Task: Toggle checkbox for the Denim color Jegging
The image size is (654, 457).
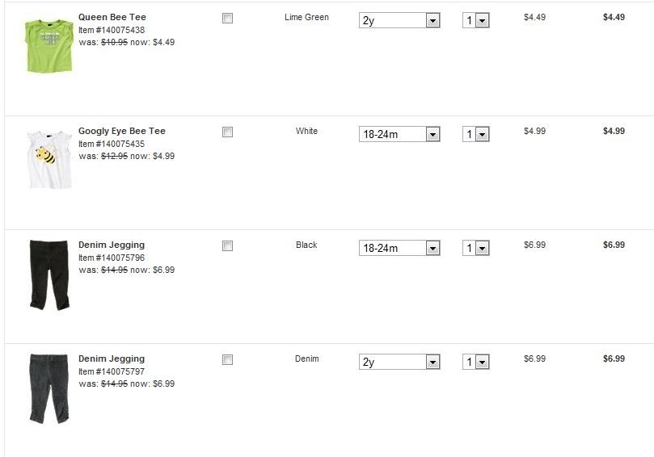Action: click(x=227, y=359)
